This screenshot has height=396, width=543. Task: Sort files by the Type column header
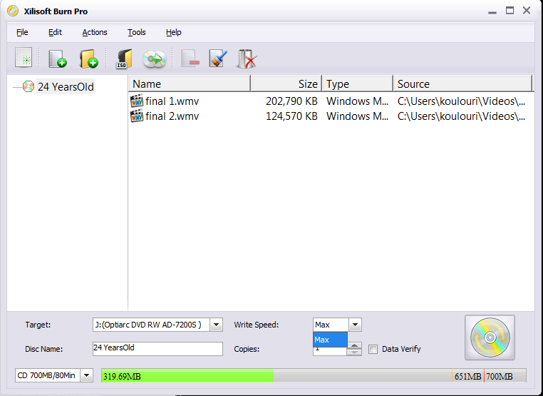tap(358, 84)
